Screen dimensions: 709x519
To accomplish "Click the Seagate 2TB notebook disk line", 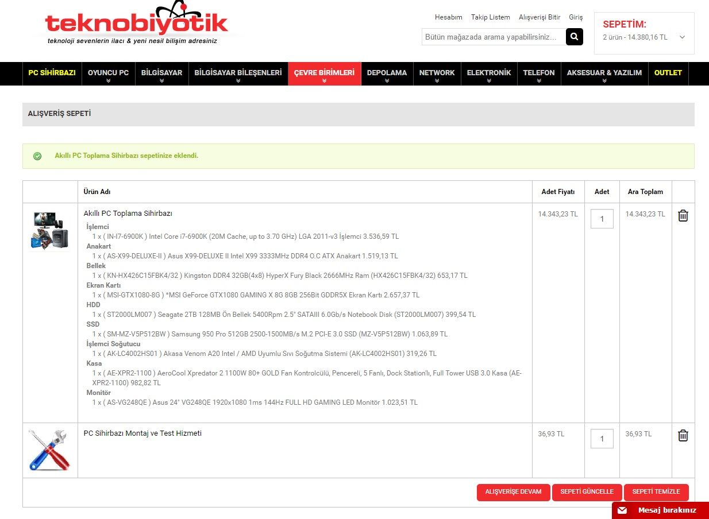I will tap(284, 315).
